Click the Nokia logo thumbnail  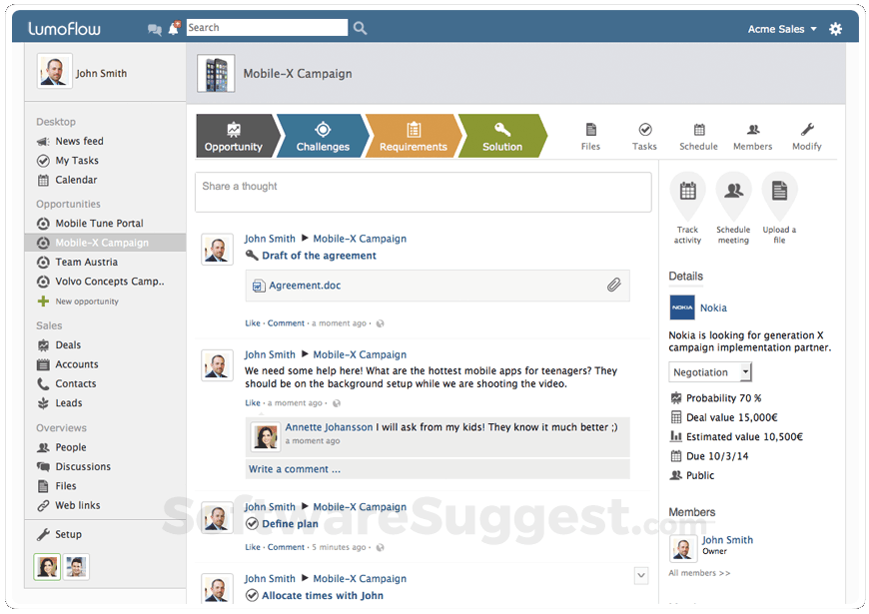(682, 307)
